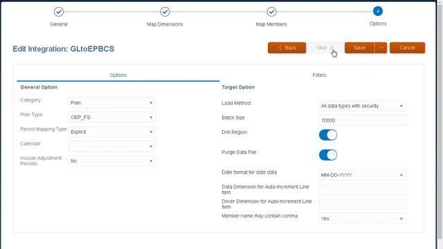
Task: Click the Next button
Action: click(326, 48)
